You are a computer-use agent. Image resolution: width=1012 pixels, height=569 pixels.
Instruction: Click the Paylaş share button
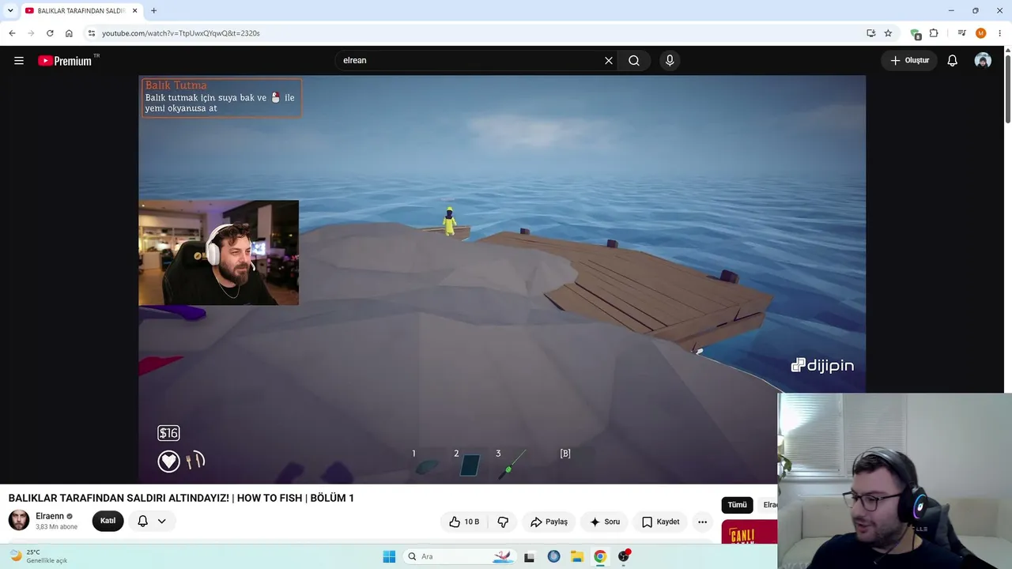pyautogui.click(x=549, y=522)
